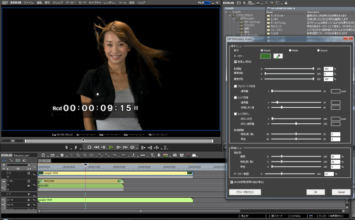Collapse the システムプリセット tree node

(230, 16)
